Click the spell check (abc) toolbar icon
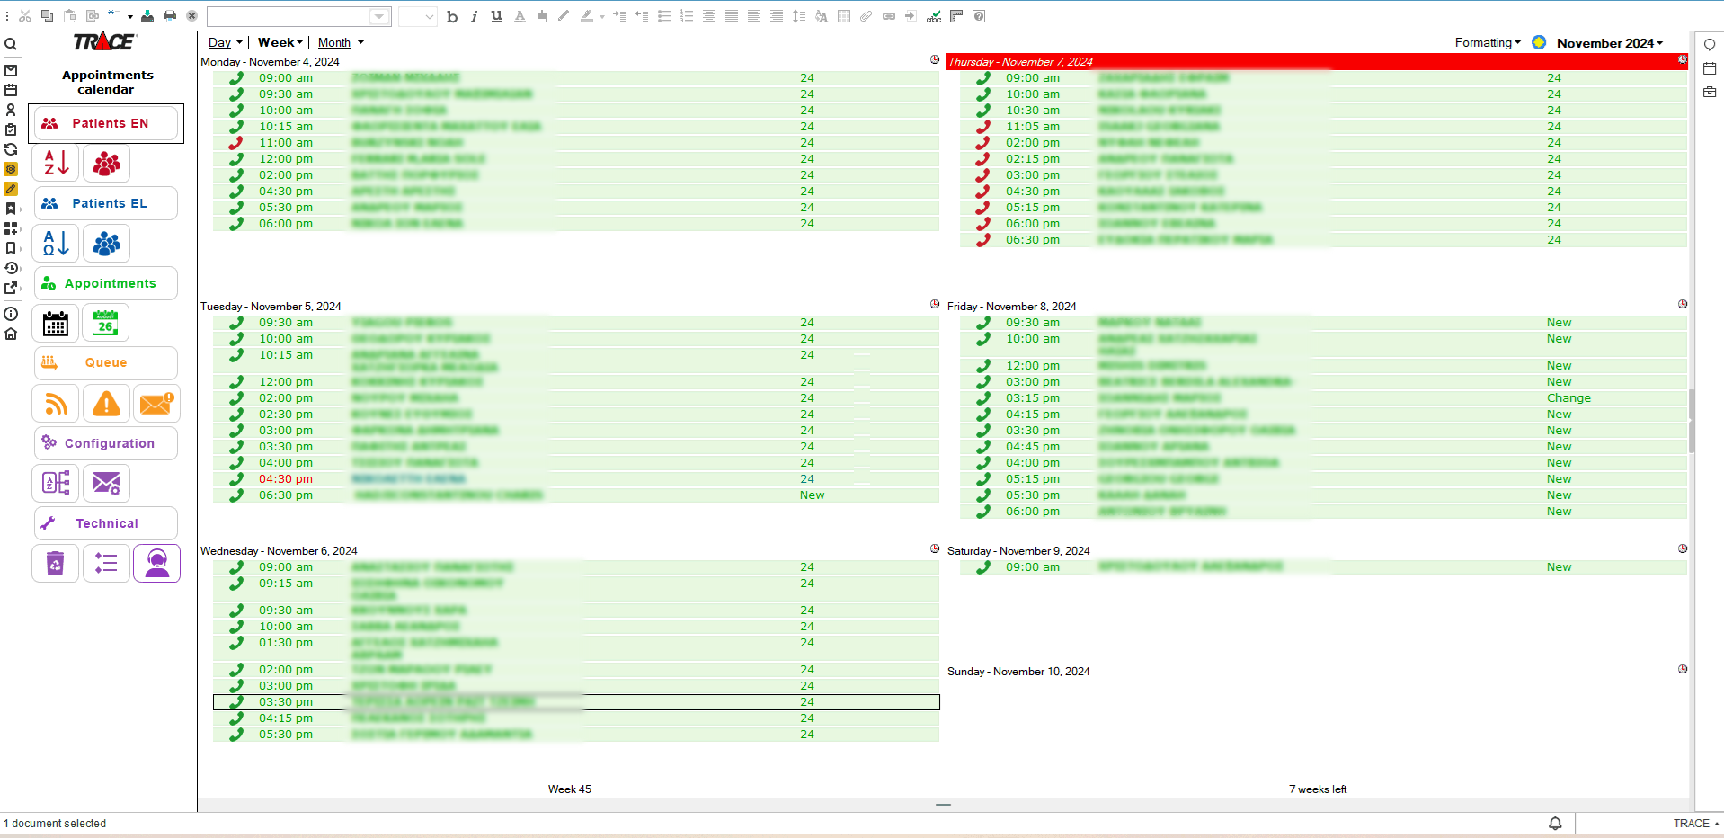This screenshot has height=838, width=1724. pos(934,16)
